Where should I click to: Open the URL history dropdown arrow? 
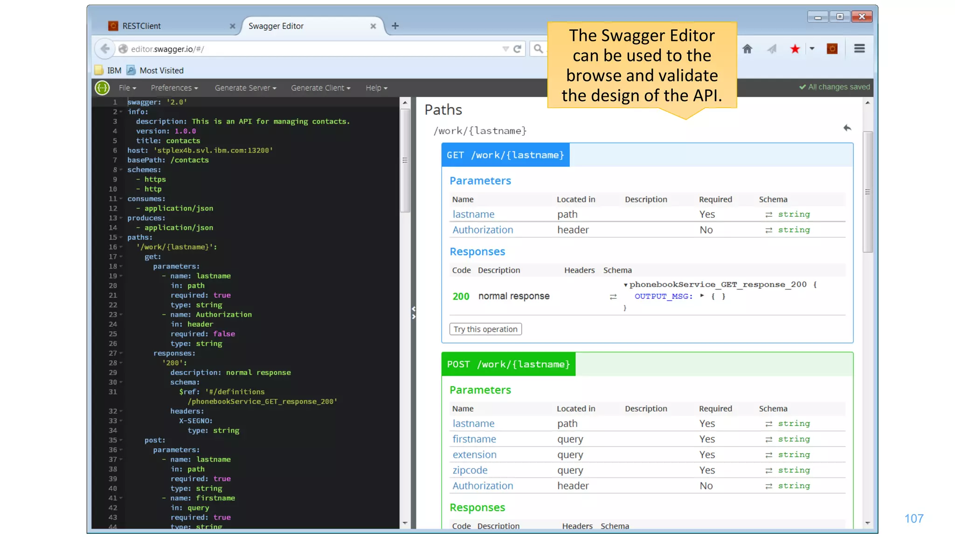click(505, 49)
